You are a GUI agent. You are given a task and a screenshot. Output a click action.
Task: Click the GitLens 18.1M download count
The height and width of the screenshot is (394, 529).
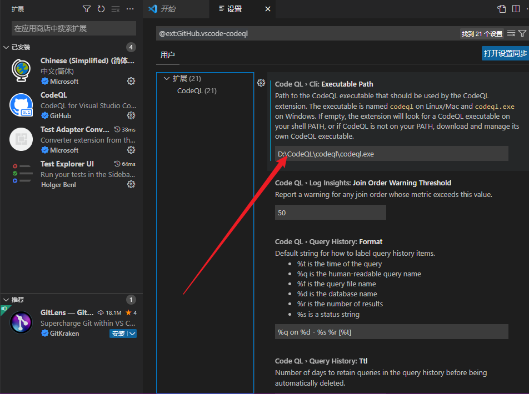coord(109,313)
